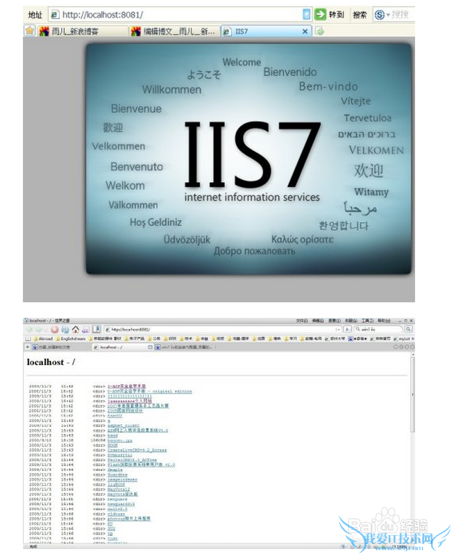
Task: Open the 'newguard' directory link
Action: point(117,499)
